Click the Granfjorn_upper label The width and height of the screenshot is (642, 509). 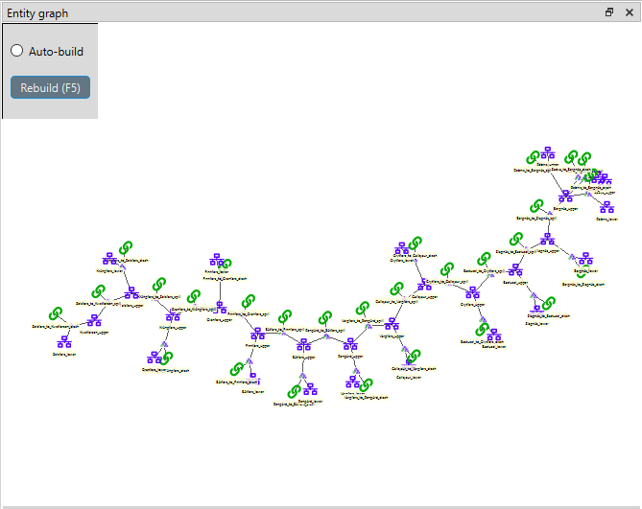[x=220, y=320]
